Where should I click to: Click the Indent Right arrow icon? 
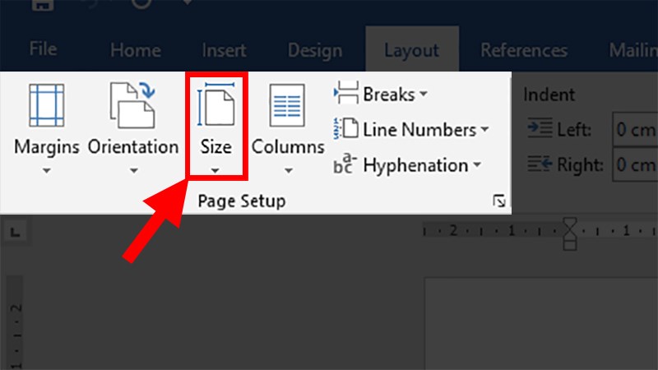point(539,165)
